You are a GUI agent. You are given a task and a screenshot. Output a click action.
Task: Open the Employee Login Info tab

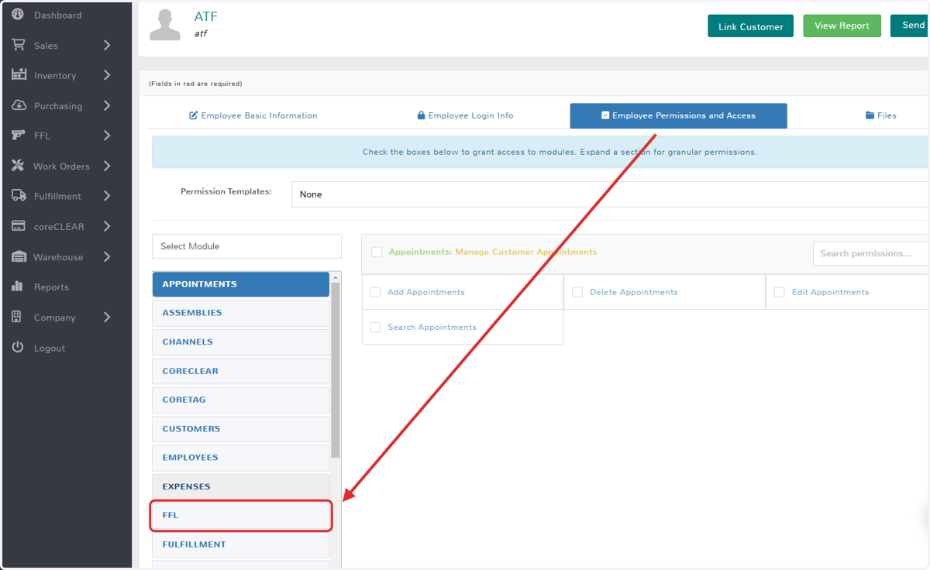[x=465, y=115]
